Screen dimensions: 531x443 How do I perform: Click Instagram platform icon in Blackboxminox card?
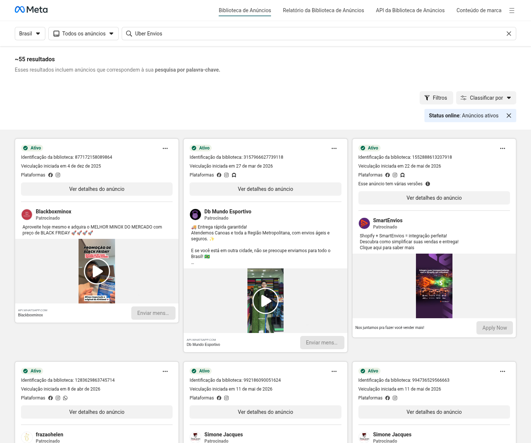coord(58,175)
